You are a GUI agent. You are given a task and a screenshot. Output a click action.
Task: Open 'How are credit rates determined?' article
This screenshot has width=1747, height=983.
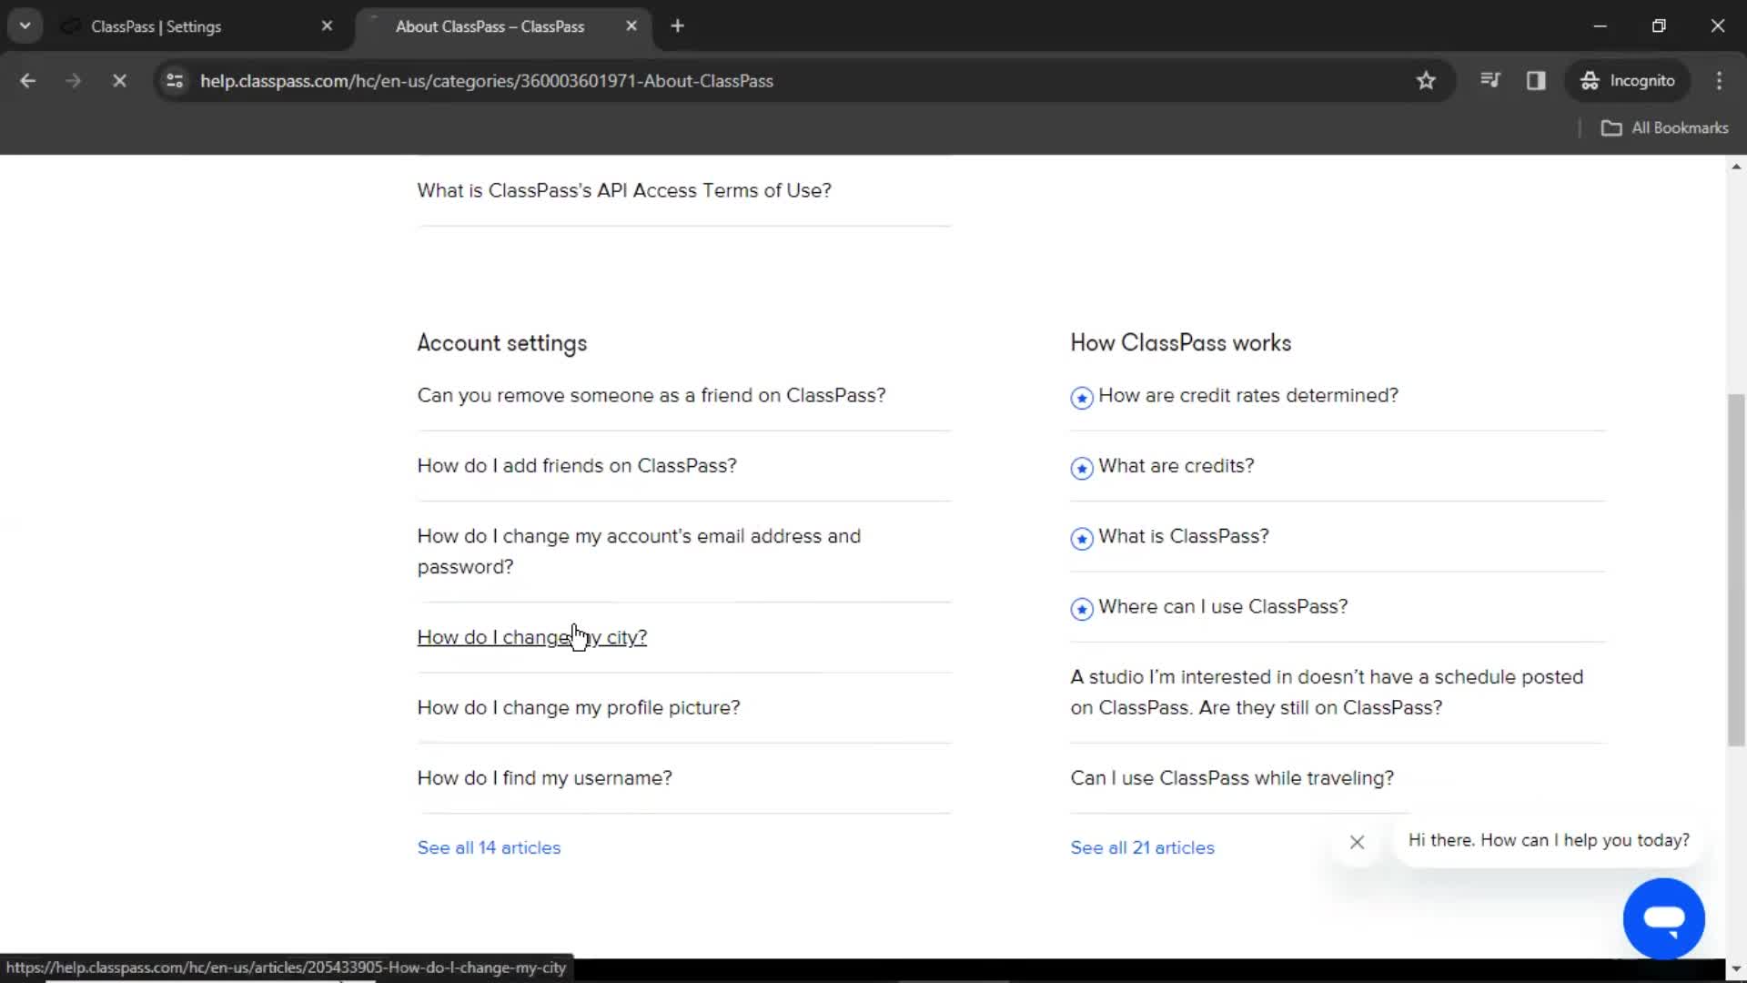(x=1248, y=395)
